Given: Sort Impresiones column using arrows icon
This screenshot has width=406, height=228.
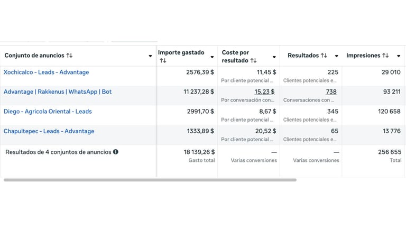Looking at the screenshot, I should (385, 56).
